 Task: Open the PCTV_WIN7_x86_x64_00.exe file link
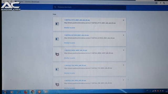(77, 20)
